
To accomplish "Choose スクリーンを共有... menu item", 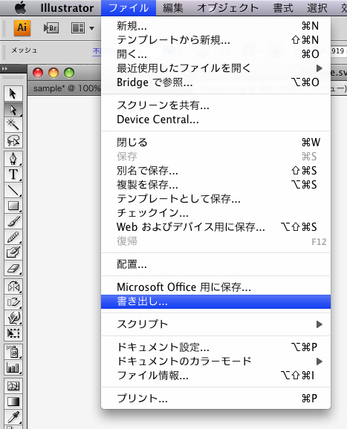I will point(215,105).
